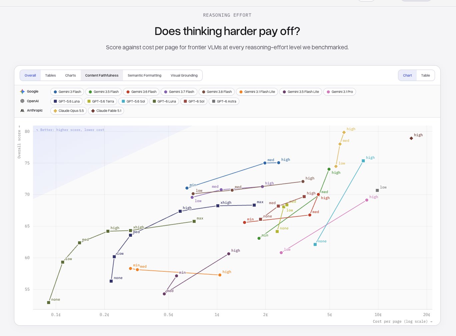Toggle the Gemini 3 Flash legend chip
This screenshot has width=456, height=336.
(x=67, y=92)
